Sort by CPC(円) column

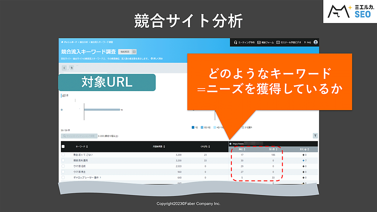205,147
